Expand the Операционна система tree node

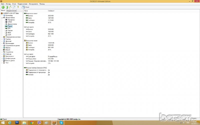point(2,37)
